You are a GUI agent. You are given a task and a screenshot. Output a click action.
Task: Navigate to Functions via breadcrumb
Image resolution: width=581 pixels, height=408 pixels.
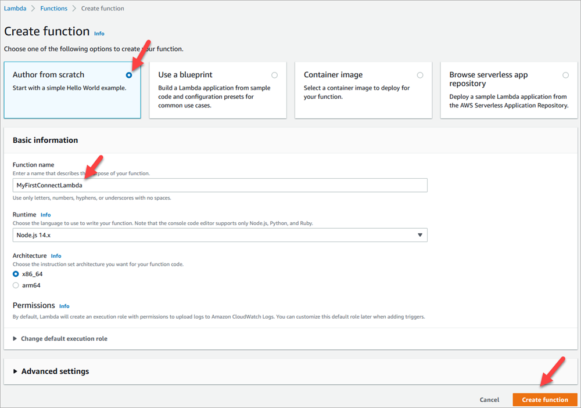tap(53, 8)
